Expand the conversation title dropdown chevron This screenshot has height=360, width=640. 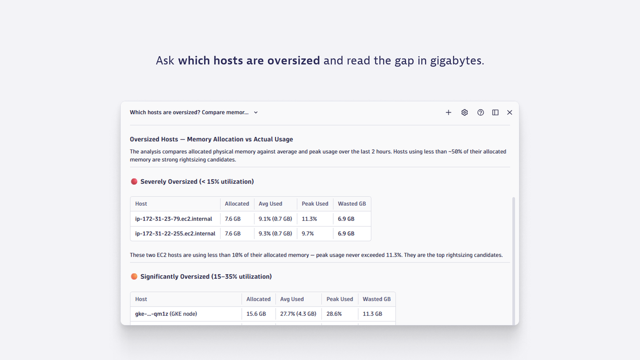[256, 112]
